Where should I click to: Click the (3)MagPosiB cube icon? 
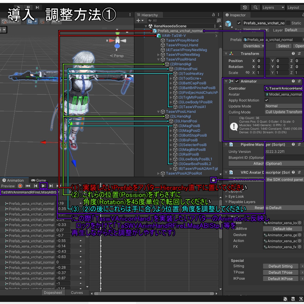point(175,126)
